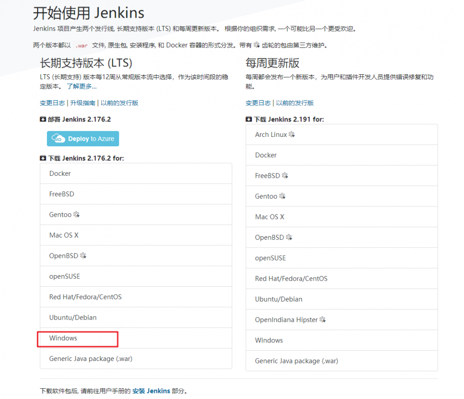
Task: Select Docker under LTS 2.176.2 downloads
Action: coord(136,174)
